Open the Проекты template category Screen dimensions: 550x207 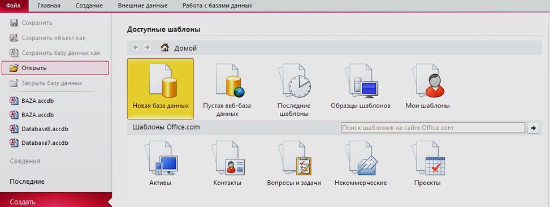[427, 163]
